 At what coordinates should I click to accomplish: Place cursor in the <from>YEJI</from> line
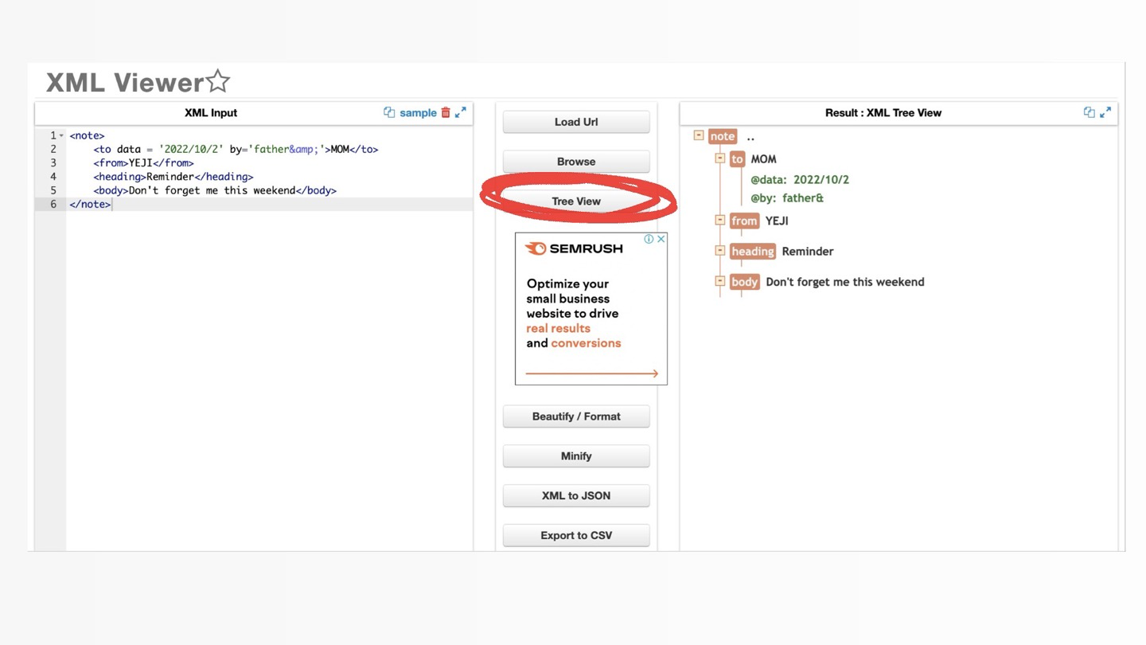[143, 162]
